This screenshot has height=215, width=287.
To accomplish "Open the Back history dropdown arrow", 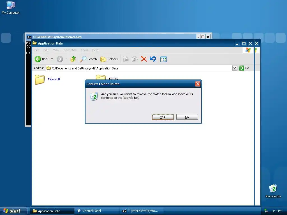I will [x=52, y=59].
